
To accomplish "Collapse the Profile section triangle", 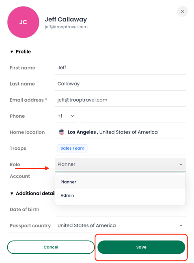I will tap(12, 52).
